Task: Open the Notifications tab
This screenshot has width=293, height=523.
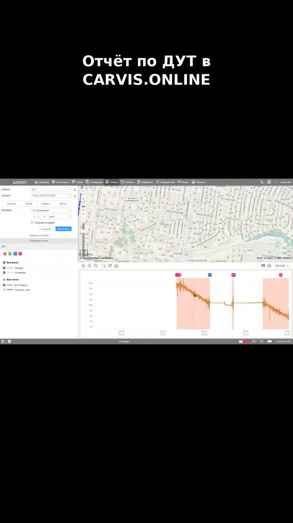Action: (x=165, y=182)
